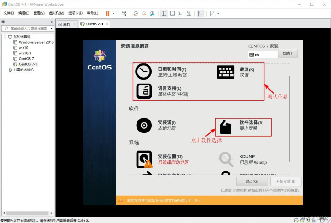Click the 退出(Q) button
Image resolution: width=331 pixels, height=223 pixels.
(x=251, y=182)
